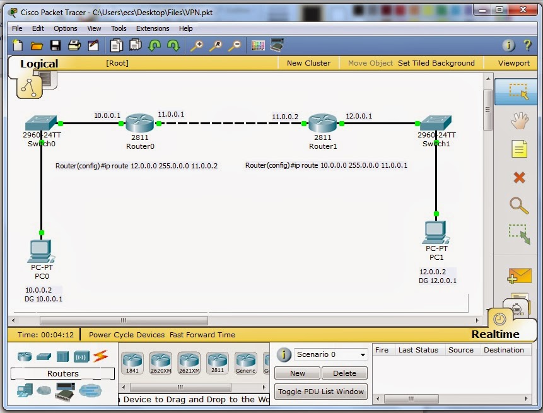Click the Viewport button

pos(513,63)
